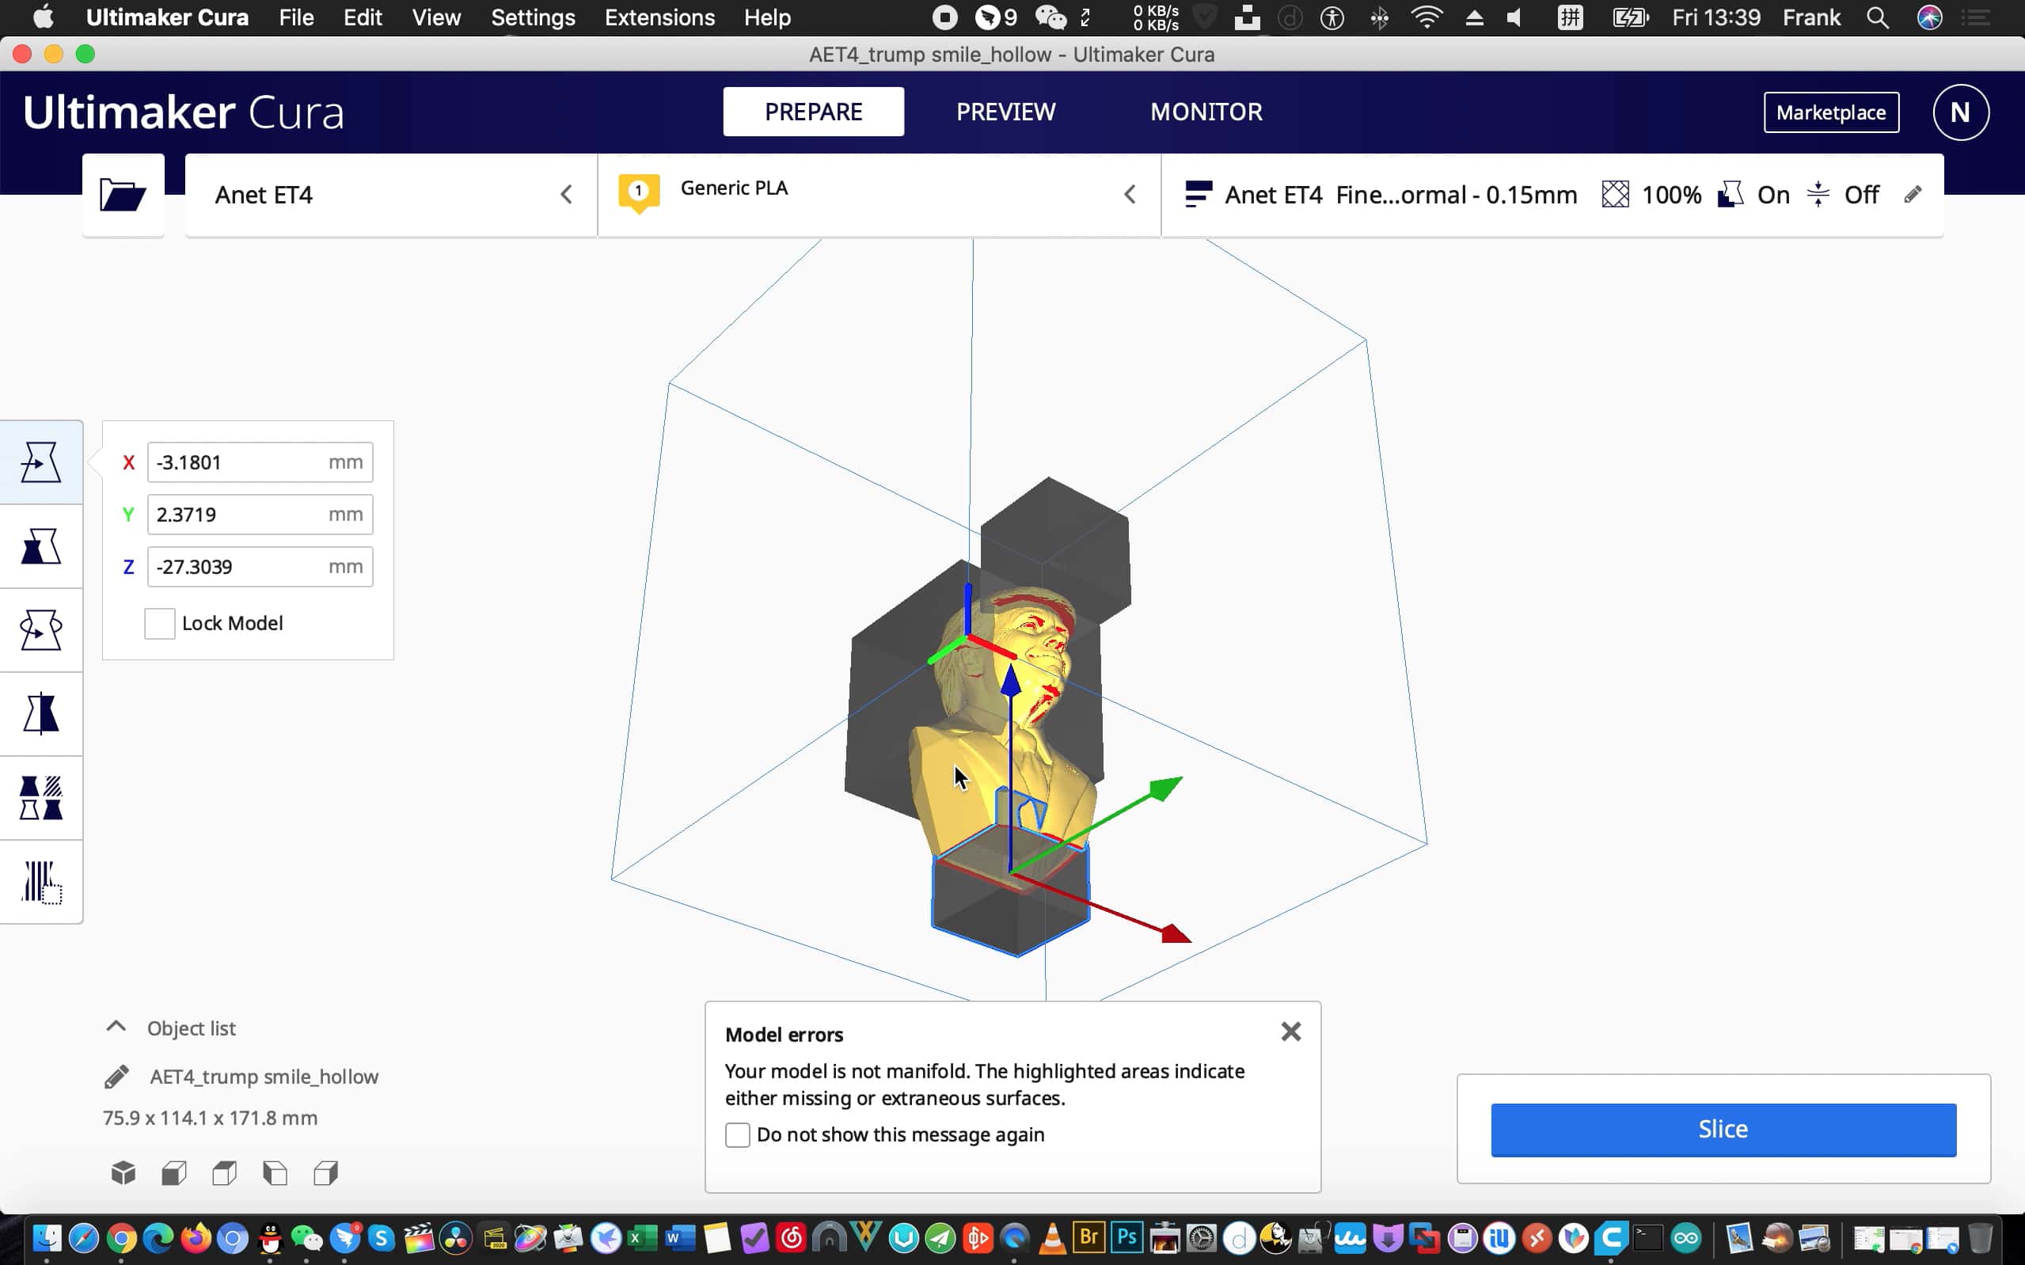The height and width of the screenshot is (1265, 2025).
Task: Check Do not show this message again
Action: 737,1134
